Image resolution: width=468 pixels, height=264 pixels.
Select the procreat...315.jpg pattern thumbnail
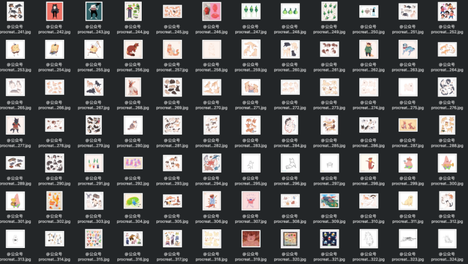pyautogui.click(x=94, y=239)
